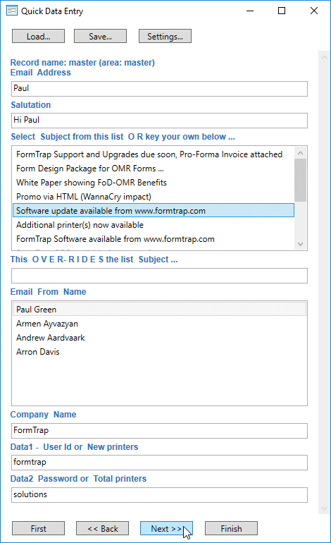Image resolution: width=331 pixels, height=543 pixels.
Task: Maximize the Quick Data Entry window
Action: 282,11
